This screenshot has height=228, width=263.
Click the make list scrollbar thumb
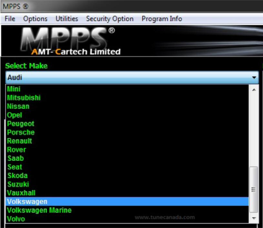[x=254, y=190]
